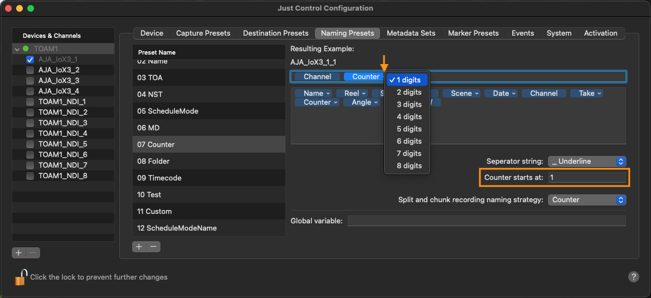The width and height of the screenshot is (651, 298).
Task: Check the TOAM1_NDI_7 channel checkbox
Action: (x=30, y=165)
